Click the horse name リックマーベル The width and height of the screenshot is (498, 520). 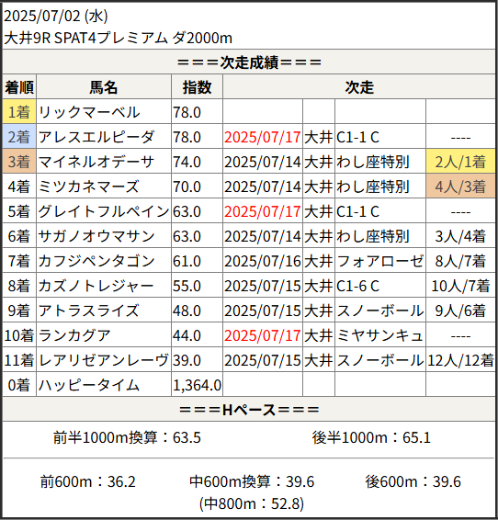(x=89, y=112)
